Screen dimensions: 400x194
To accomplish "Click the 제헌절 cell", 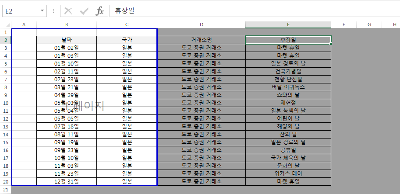I will pyautogui.click(x=288, y=103).
